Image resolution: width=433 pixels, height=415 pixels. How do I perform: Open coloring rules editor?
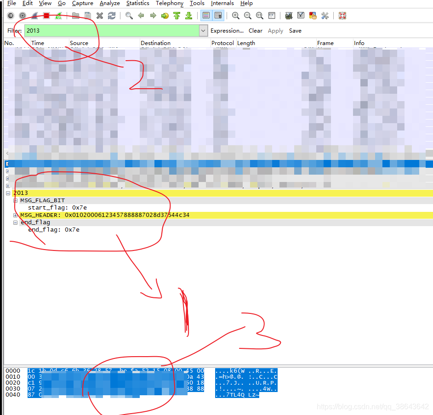[x=313, y=16]
